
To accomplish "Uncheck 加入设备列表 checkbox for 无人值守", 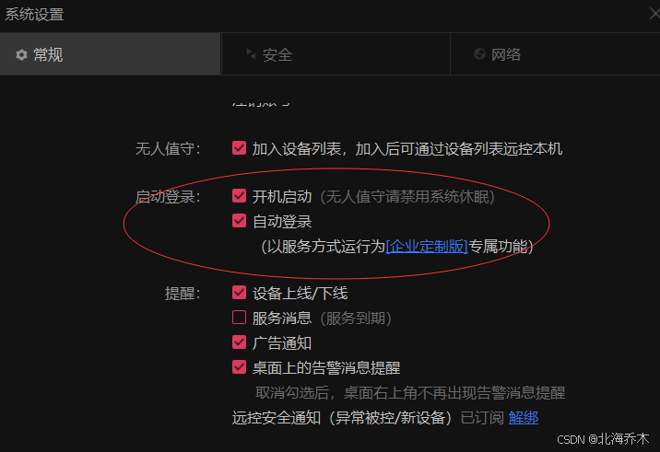I will [x=239, y=147].
